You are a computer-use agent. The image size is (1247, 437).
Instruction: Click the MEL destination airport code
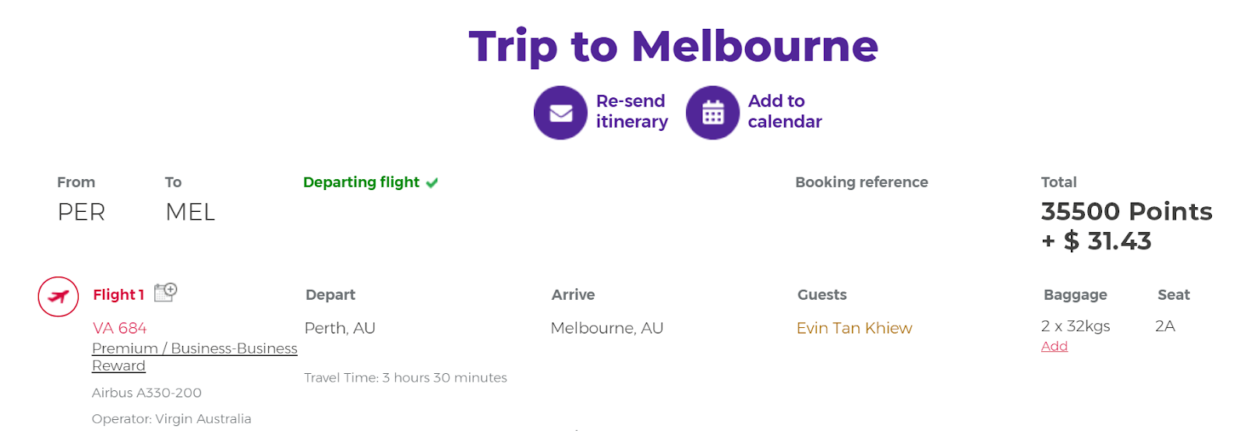(190, 212)
